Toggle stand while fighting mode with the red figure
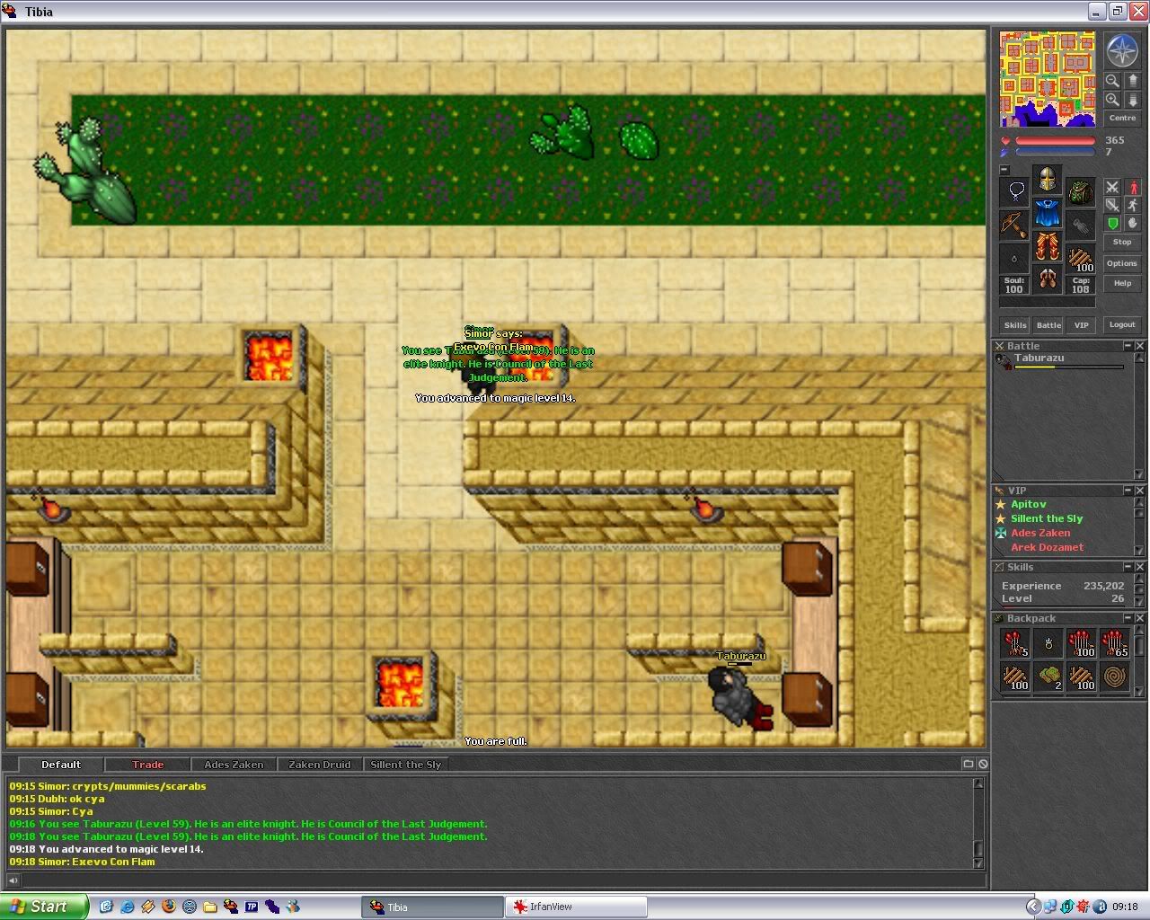1150x920 pixels. (x=1133, y=187)
